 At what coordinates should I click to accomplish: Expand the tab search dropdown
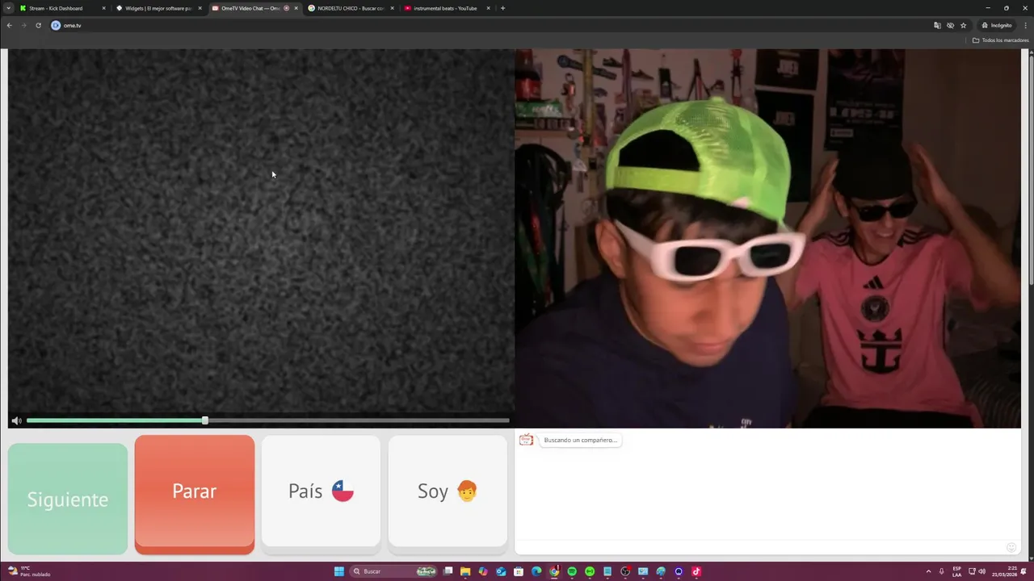point(8,8)
